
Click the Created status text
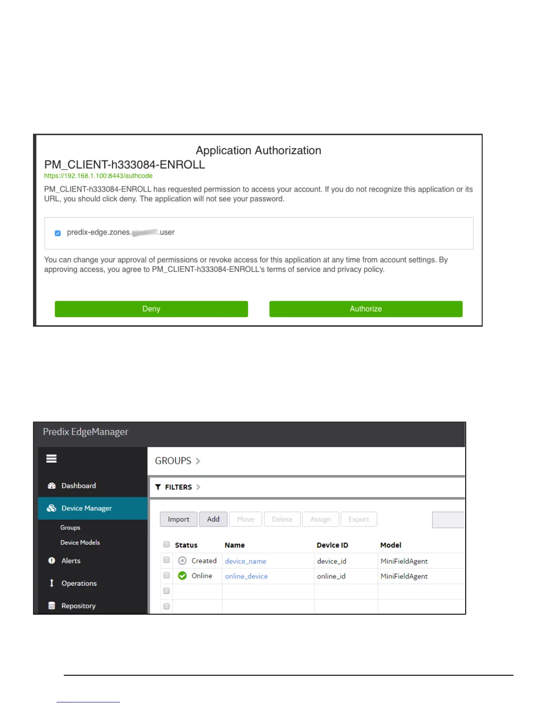[x=204, y=561]
